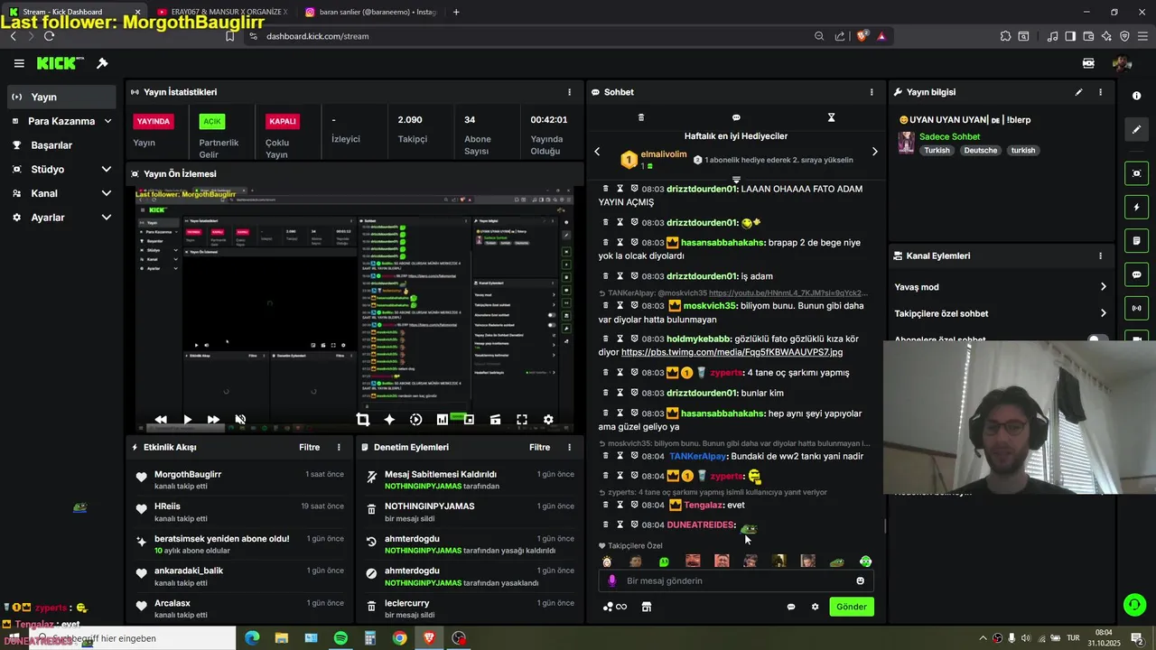Switch to the baran sanlier Instagram tab
Screen dimensions: 1156x650
pyautogui.click(x=371, y=12)
